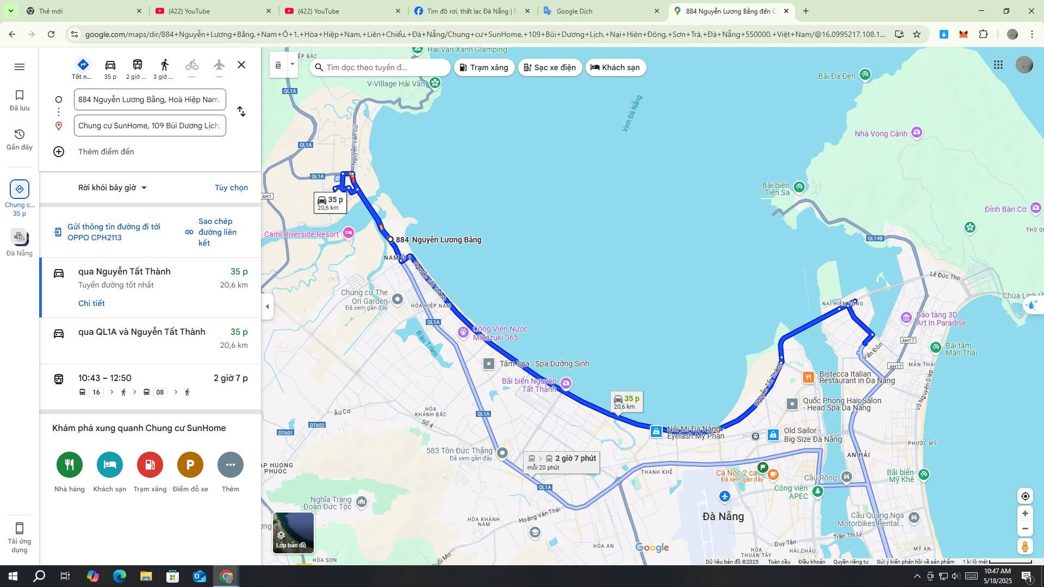View site information in address bar
This screenshot has height=587, width=1044.
74,34
